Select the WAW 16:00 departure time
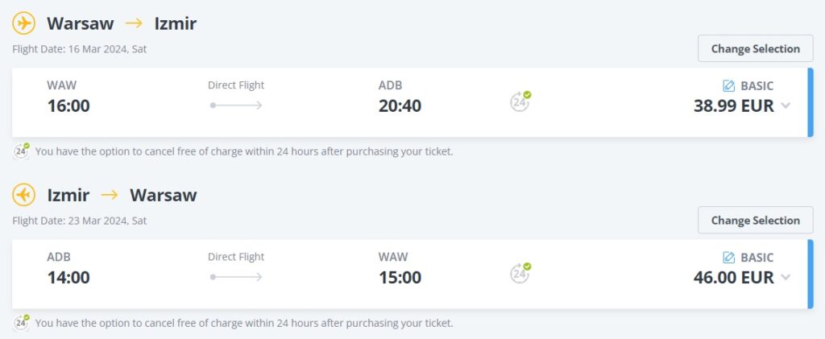 (x=68, y=106)
